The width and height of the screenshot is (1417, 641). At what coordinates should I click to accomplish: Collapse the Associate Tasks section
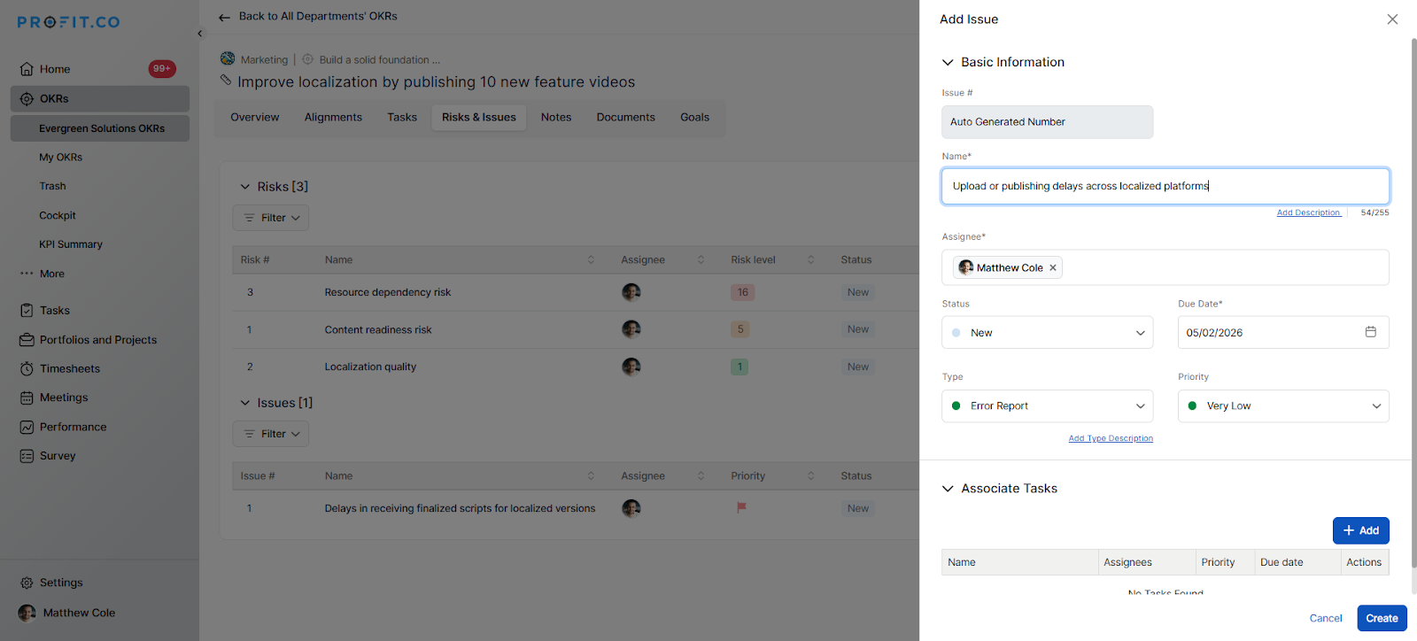click(948, 489)
